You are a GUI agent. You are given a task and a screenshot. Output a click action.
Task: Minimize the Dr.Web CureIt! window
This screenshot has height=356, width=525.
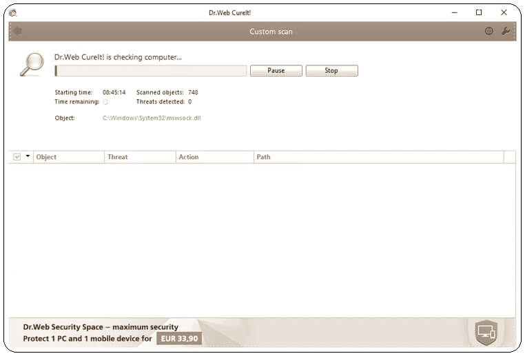point(454,12)
